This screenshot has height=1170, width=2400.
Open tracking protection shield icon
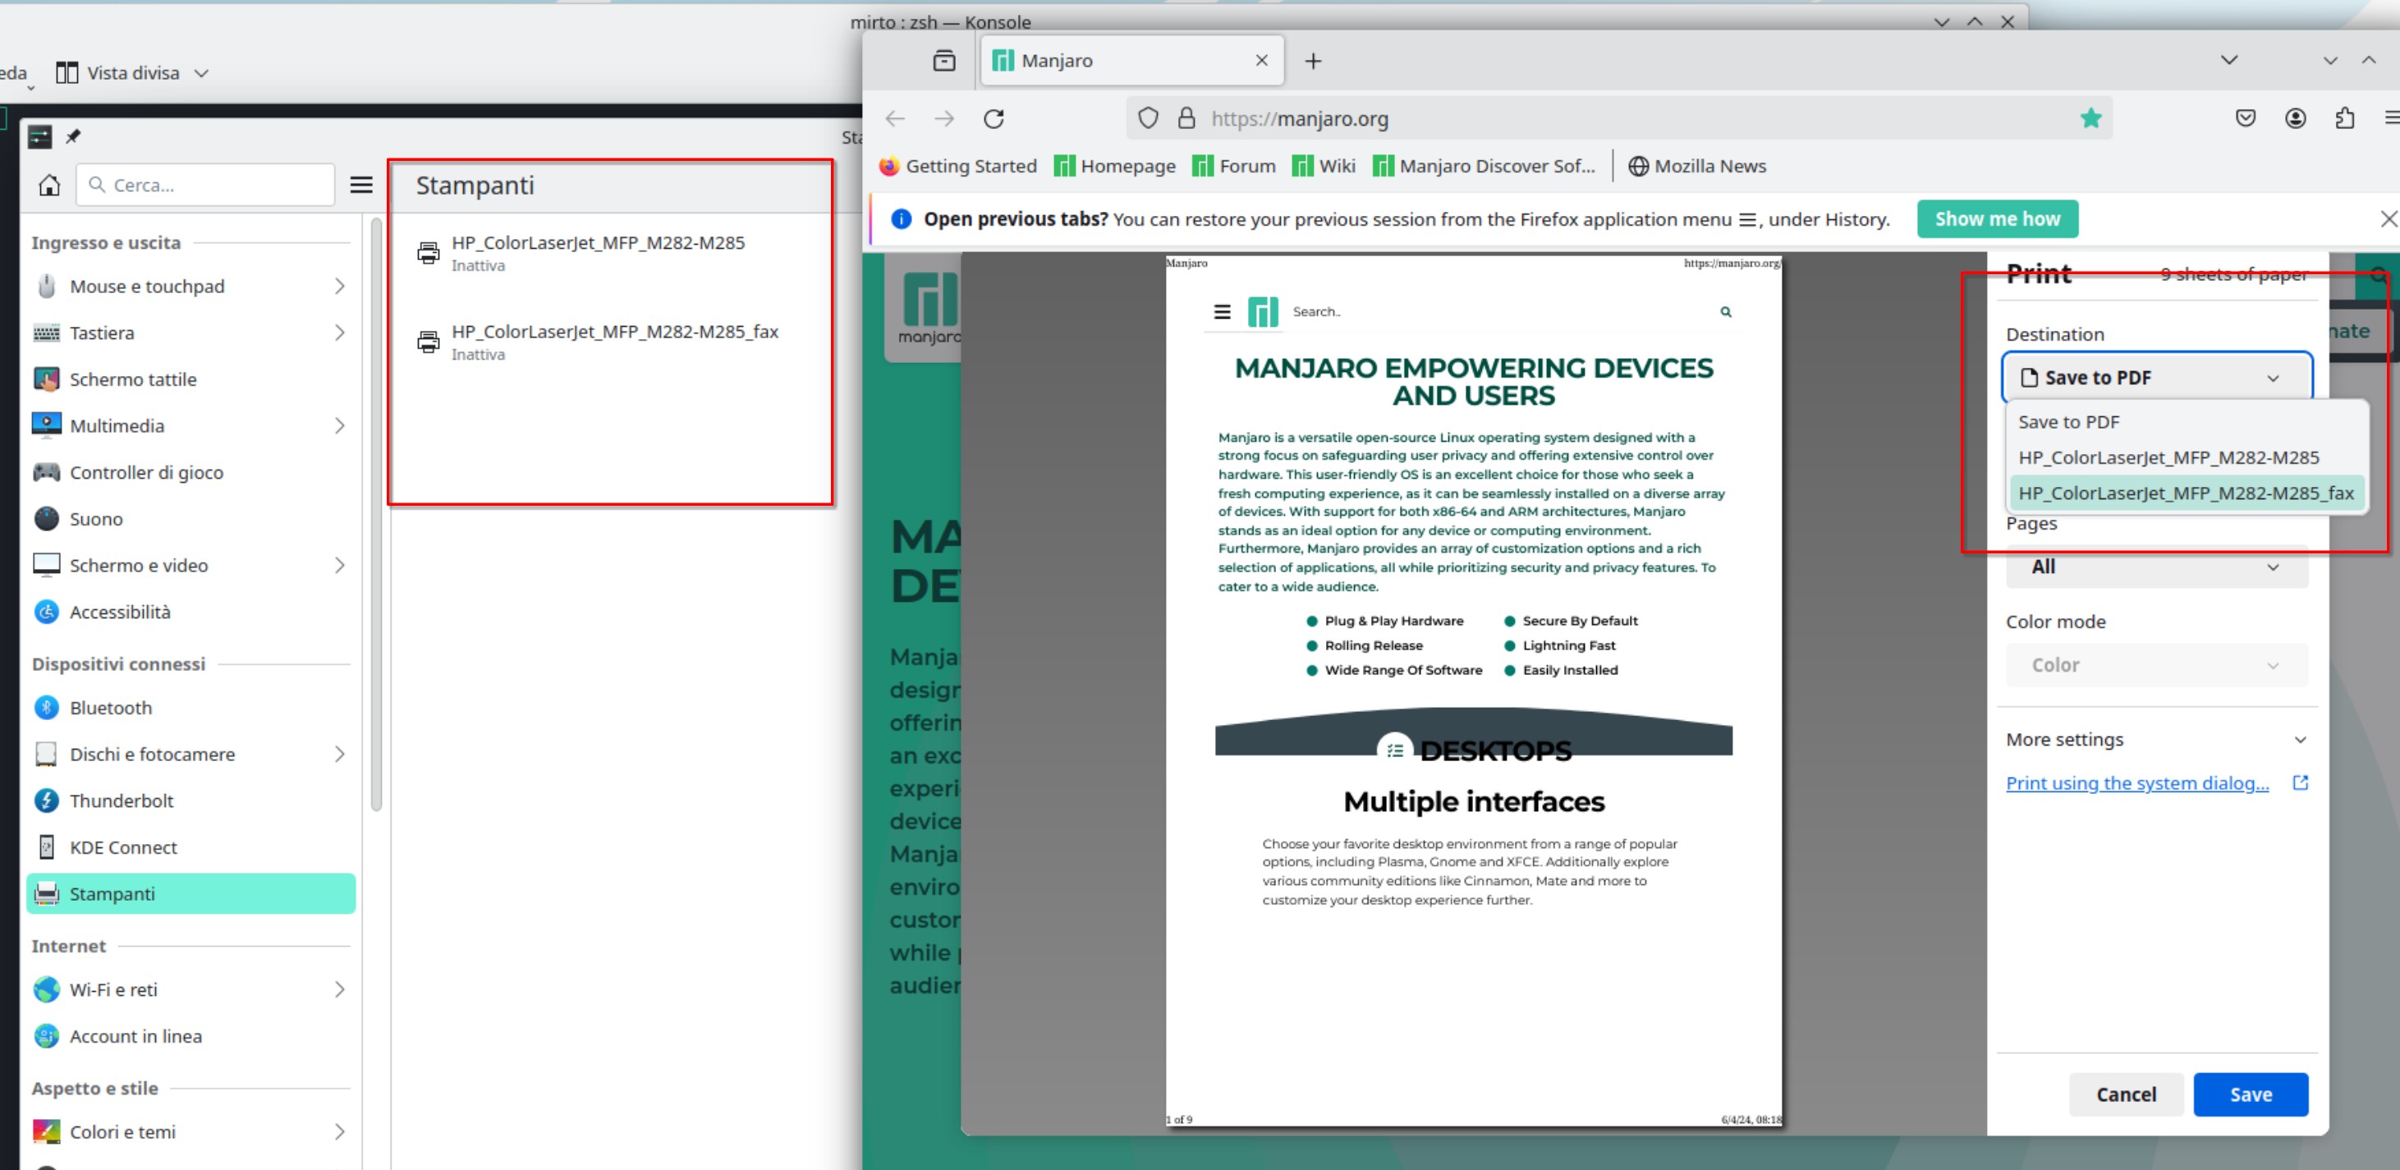point(1148,118)
